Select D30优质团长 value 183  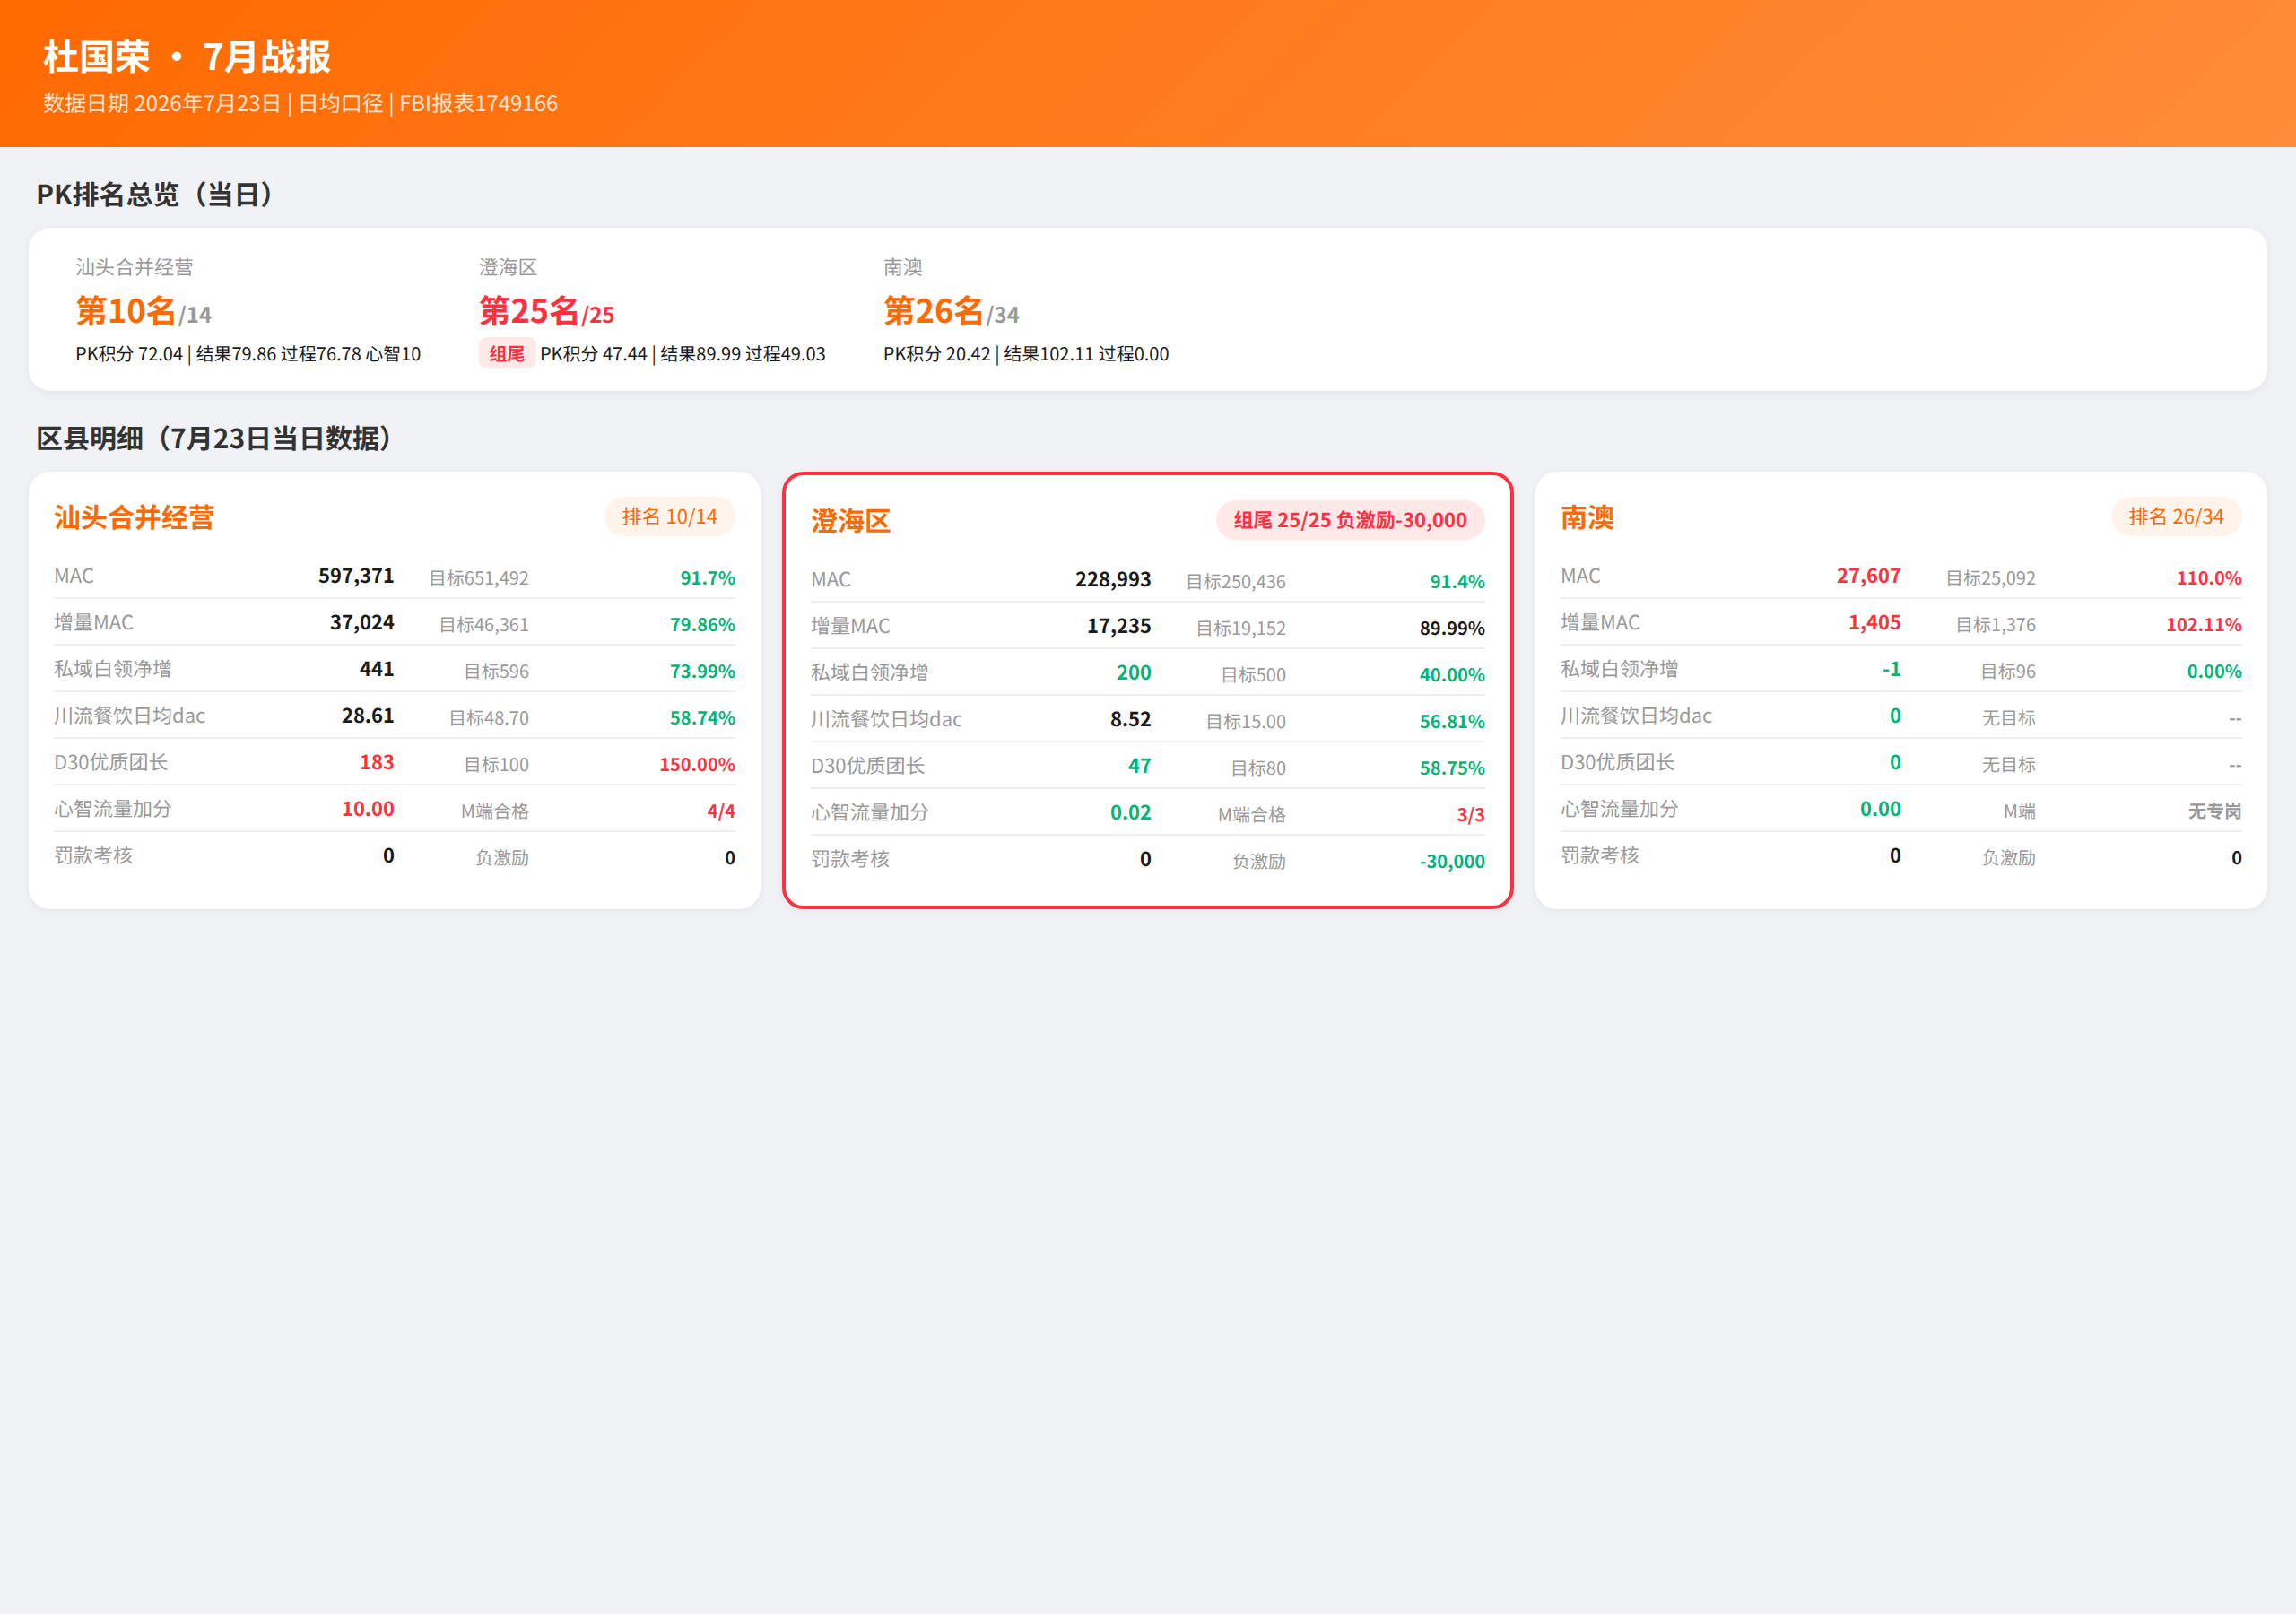pyautogui.click(x=377, y=763)
